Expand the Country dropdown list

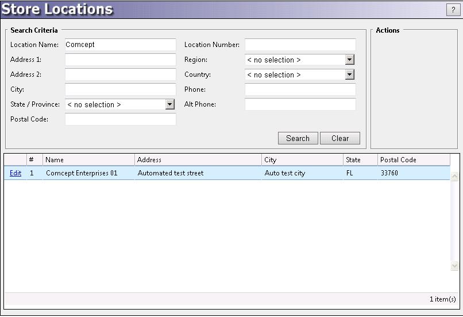click(x=349, y=75)
